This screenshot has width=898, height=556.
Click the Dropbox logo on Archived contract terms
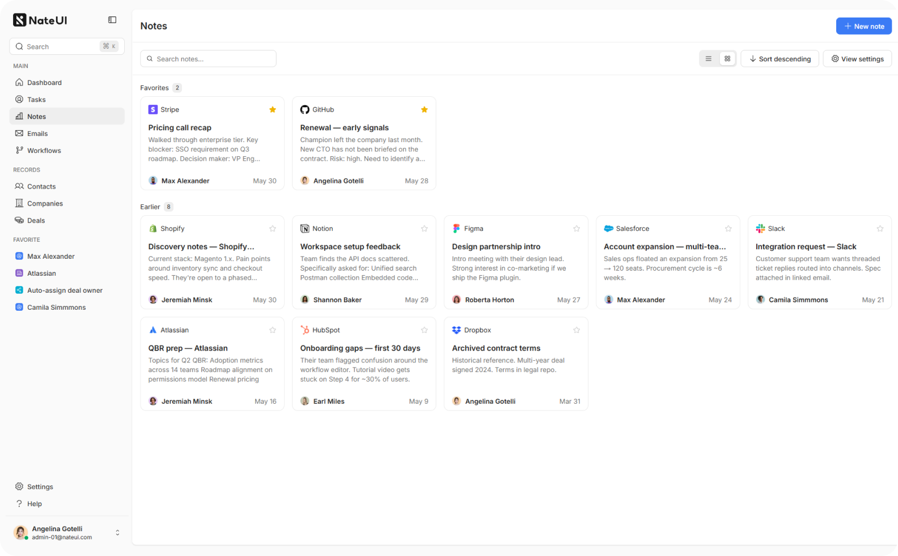click(x=456, y=330)
